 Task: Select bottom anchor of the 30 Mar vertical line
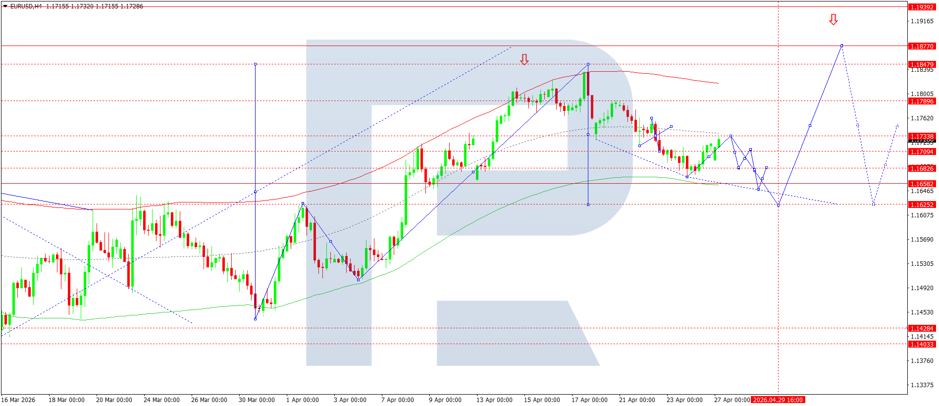[x=255, y=319]
